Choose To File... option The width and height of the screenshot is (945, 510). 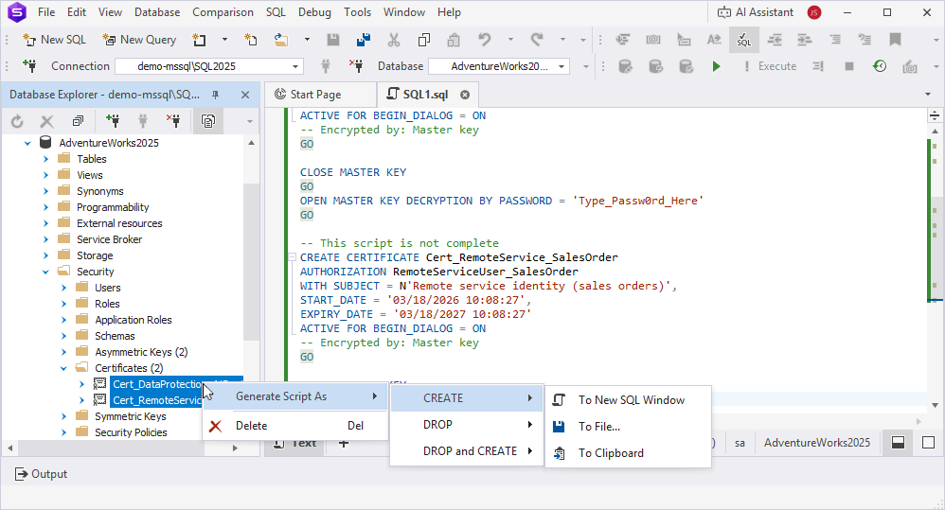coord(628,427)
